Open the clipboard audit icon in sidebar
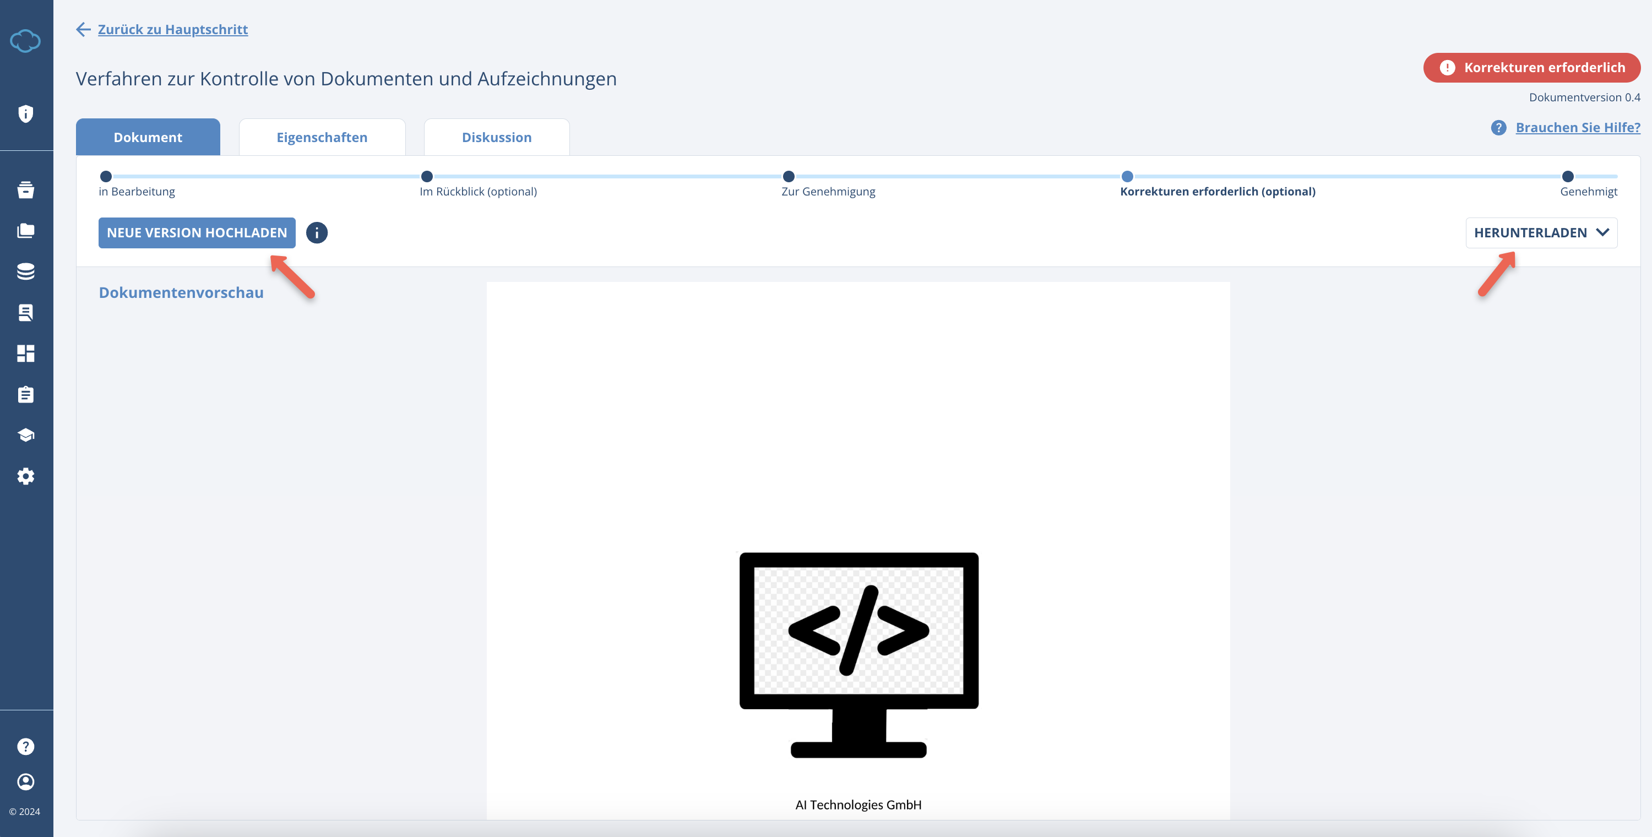The height and width of the screenshot is (837, 1652). tap(26, 394)
